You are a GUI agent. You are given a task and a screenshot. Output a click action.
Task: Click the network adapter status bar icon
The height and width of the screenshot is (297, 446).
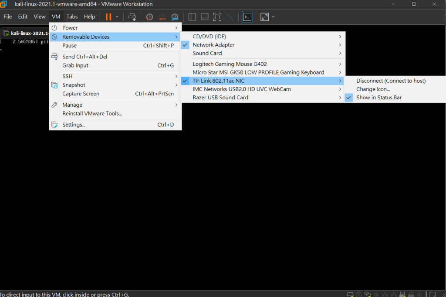[368, 294]
